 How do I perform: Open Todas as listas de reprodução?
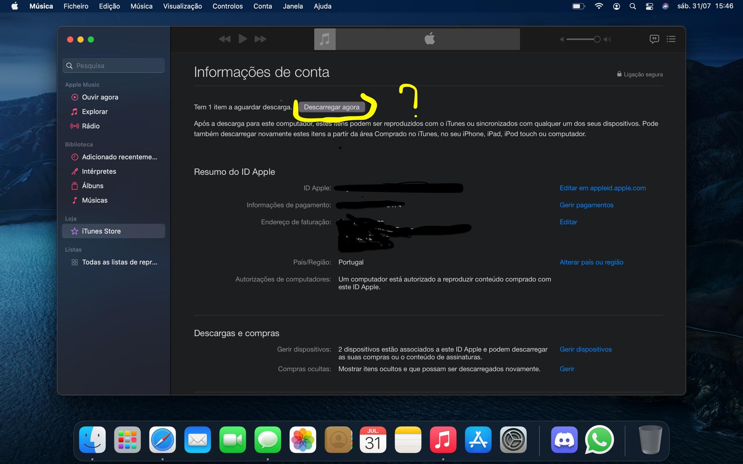[119, 262]
